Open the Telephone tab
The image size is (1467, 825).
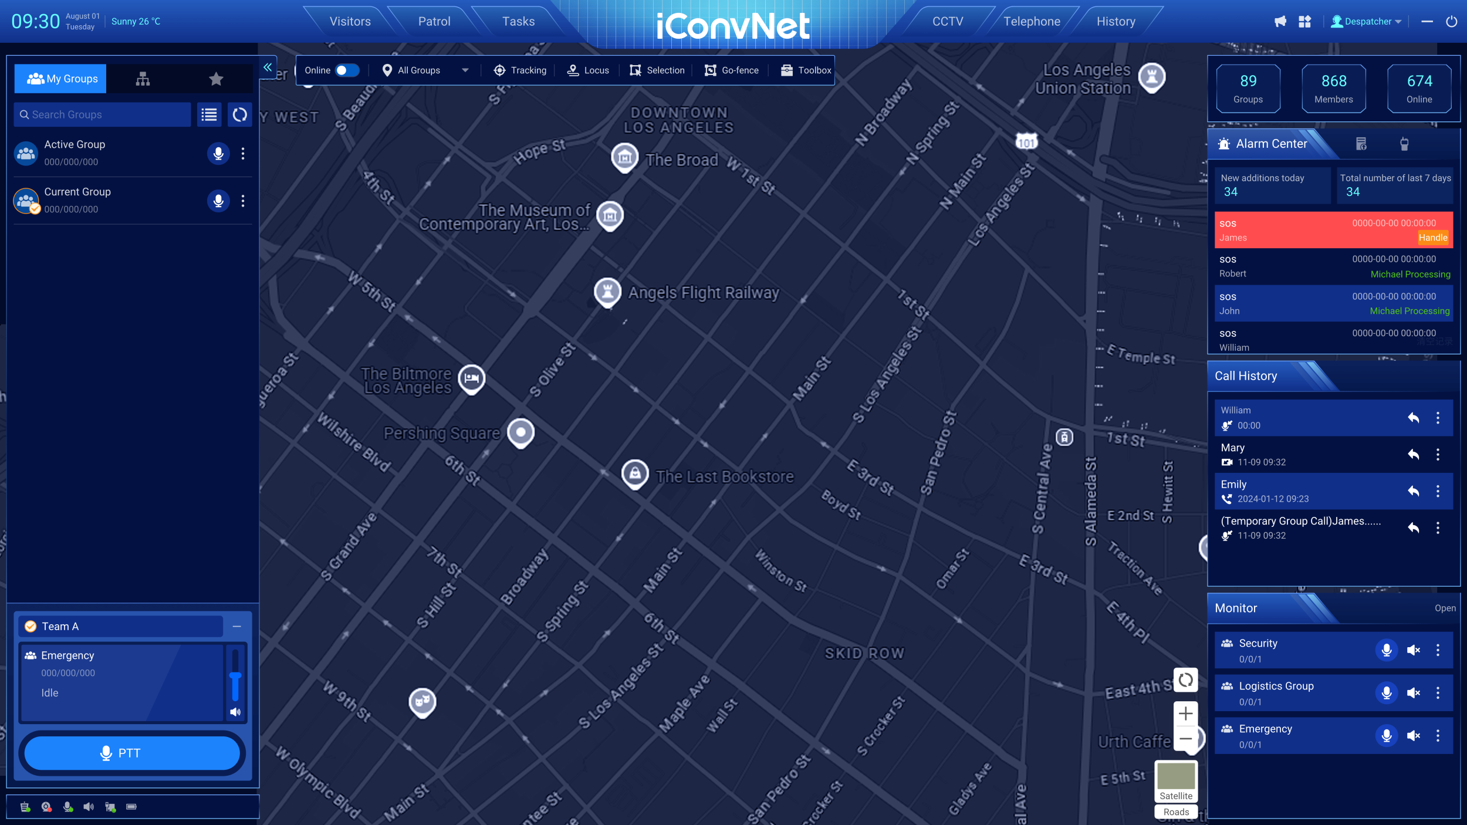[1032, 22]
